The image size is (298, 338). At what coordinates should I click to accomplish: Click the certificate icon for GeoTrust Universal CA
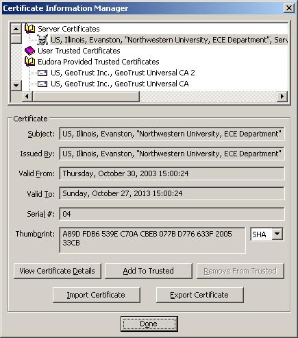click(42, 84)
